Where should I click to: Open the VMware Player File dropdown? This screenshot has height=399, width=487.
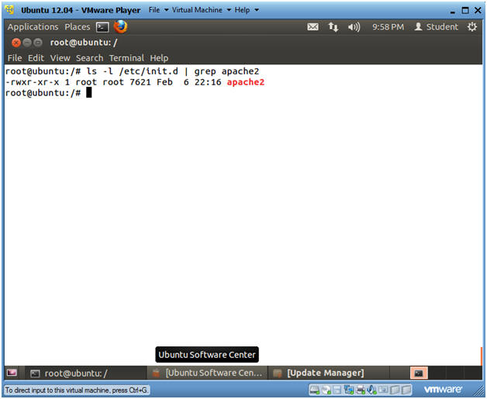(158, 10)
